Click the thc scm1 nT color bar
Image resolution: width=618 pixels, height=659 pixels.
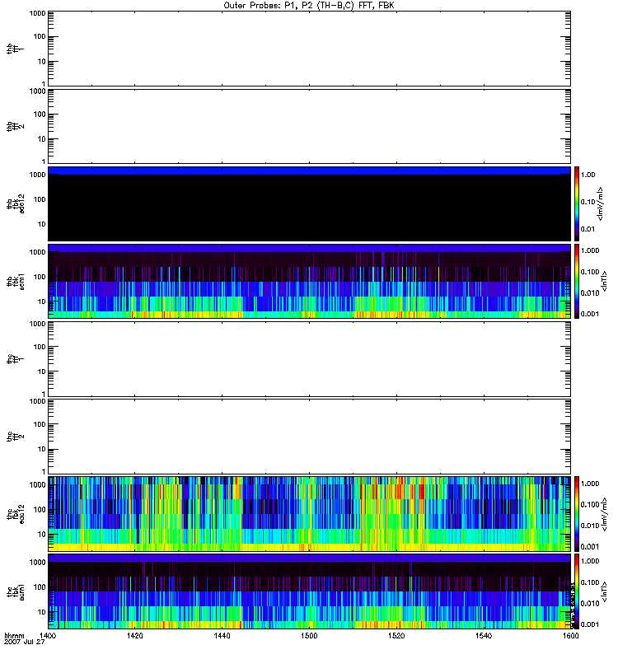[577, 591]
